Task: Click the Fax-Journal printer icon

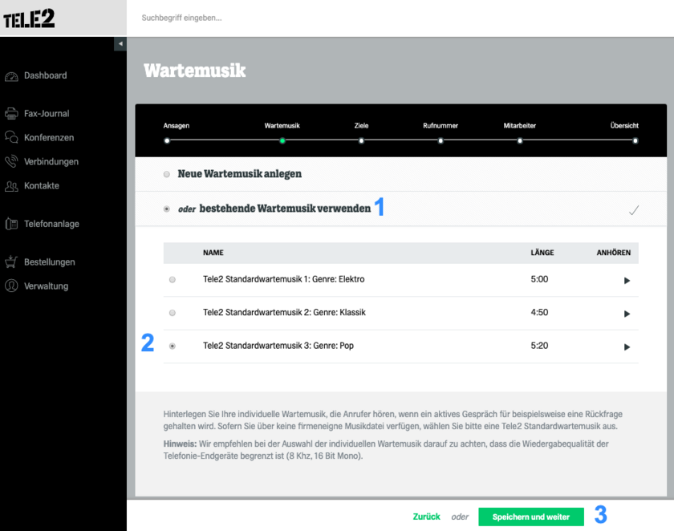Action: [11, 114]
